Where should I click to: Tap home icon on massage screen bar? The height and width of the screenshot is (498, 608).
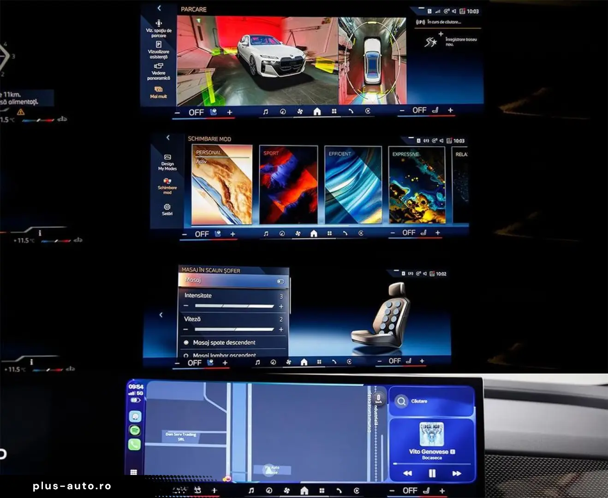pos(304,362)
